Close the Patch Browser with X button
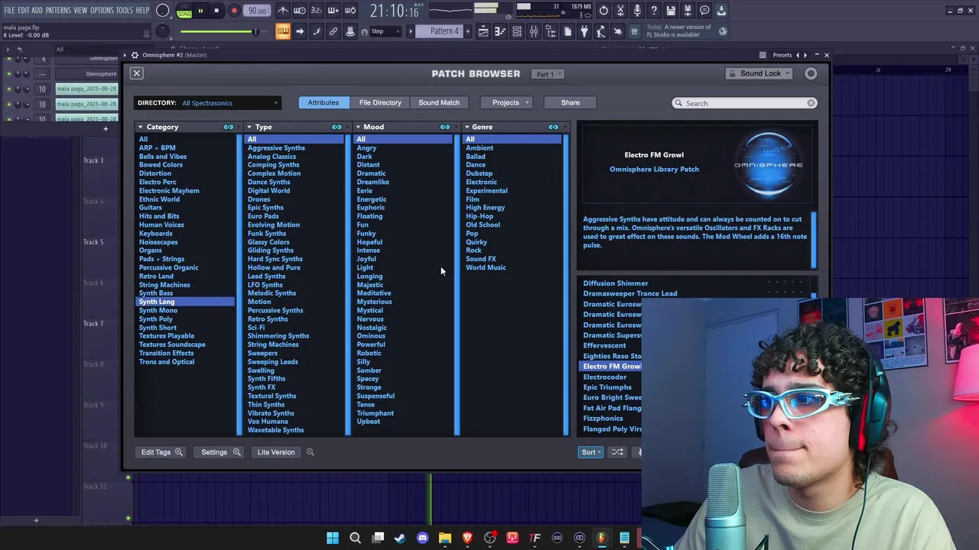 pyautogui.click(x=136, y=73)
